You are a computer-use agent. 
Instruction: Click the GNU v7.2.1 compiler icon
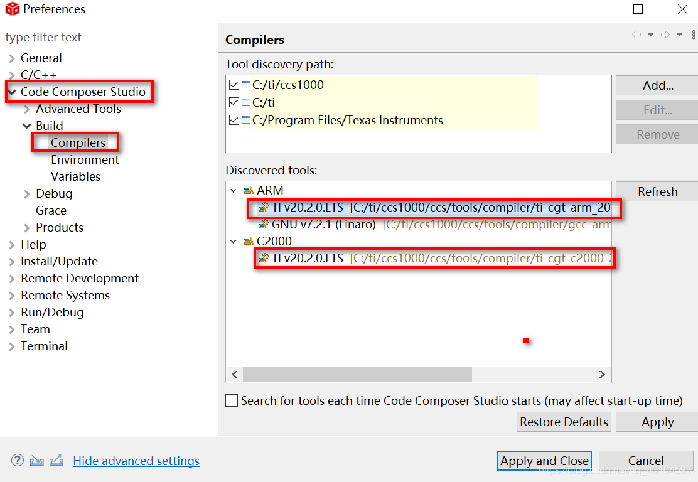(264, 224)
